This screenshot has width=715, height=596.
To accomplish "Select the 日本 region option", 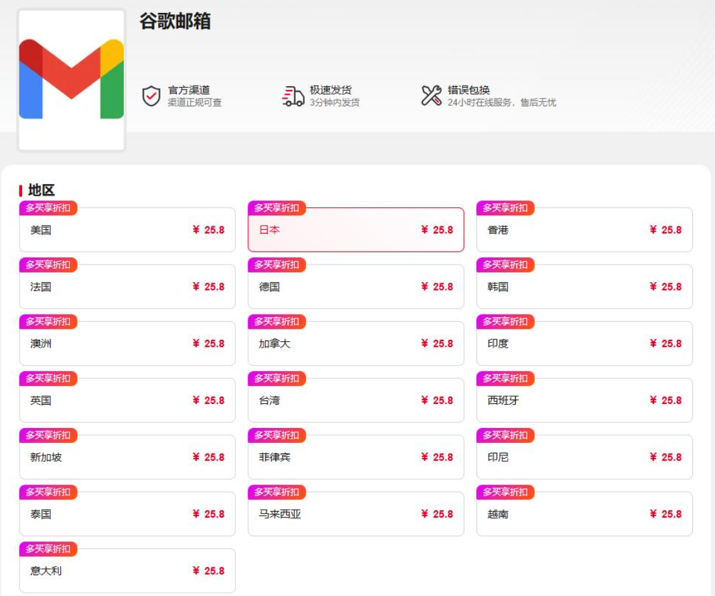I will [x=356, y=230].
